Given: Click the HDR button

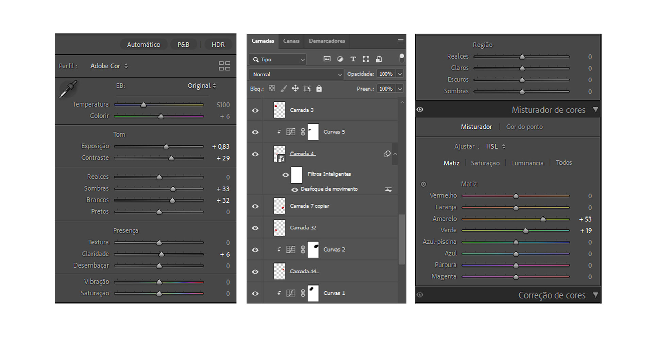Looking at the screenshot, I should (x=218, y=45).
